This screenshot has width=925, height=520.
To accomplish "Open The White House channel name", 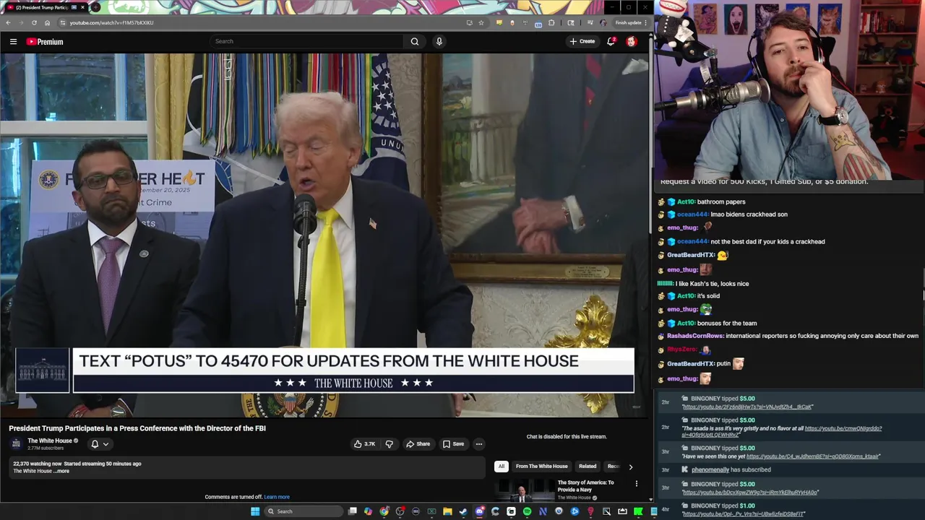I will coord(50,441).
